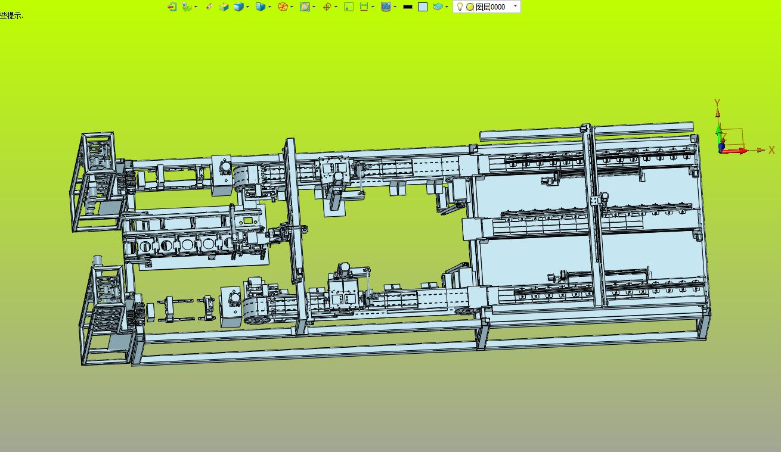Click the monitor display settings icon
Viewport: 781px width, 452px height.
386,7
